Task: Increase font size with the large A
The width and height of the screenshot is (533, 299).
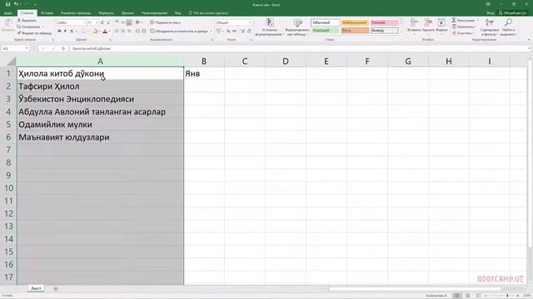Action: coord(102,22)
